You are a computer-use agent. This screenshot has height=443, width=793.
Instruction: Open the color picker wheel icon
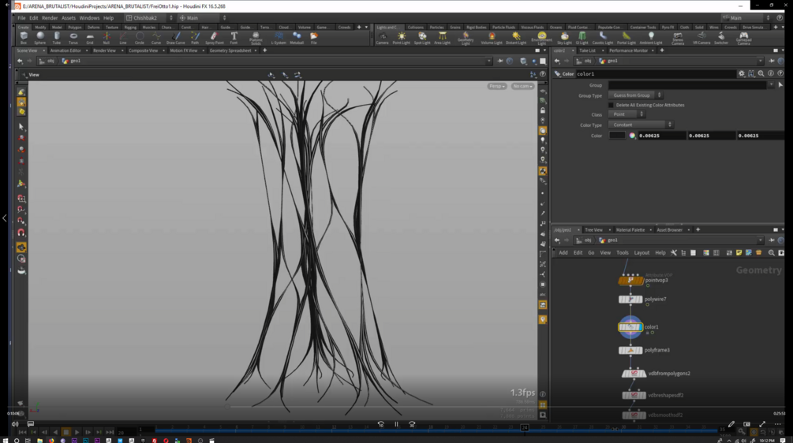(x=632, y=136)
